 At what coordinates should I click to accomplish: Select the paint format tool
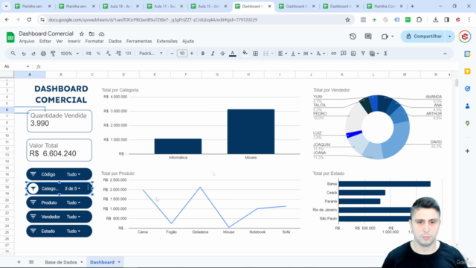tap(53, 54)
